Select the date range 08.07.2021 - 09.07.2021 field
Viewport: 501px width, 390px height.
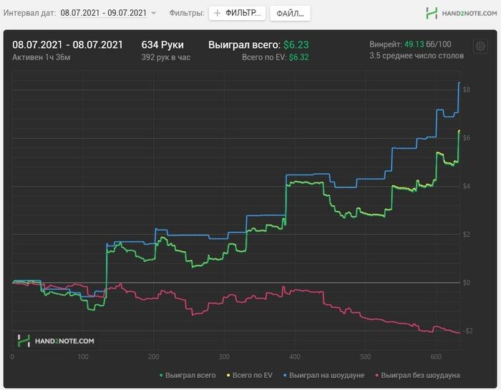click(104, 13)
